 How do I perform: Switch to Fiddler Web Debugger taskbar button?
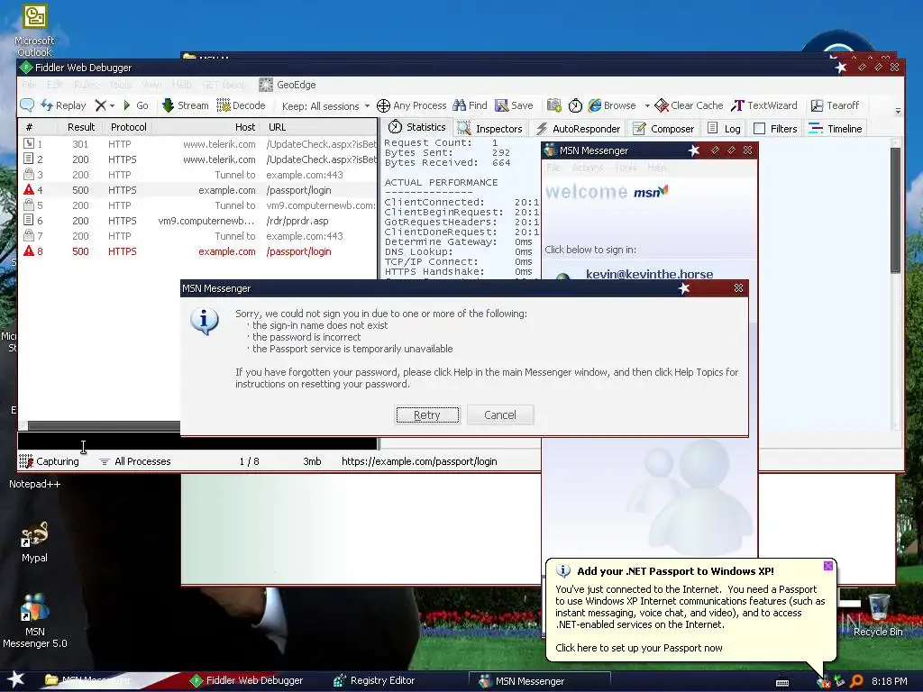pyautogui.click(x=246, y=681)
